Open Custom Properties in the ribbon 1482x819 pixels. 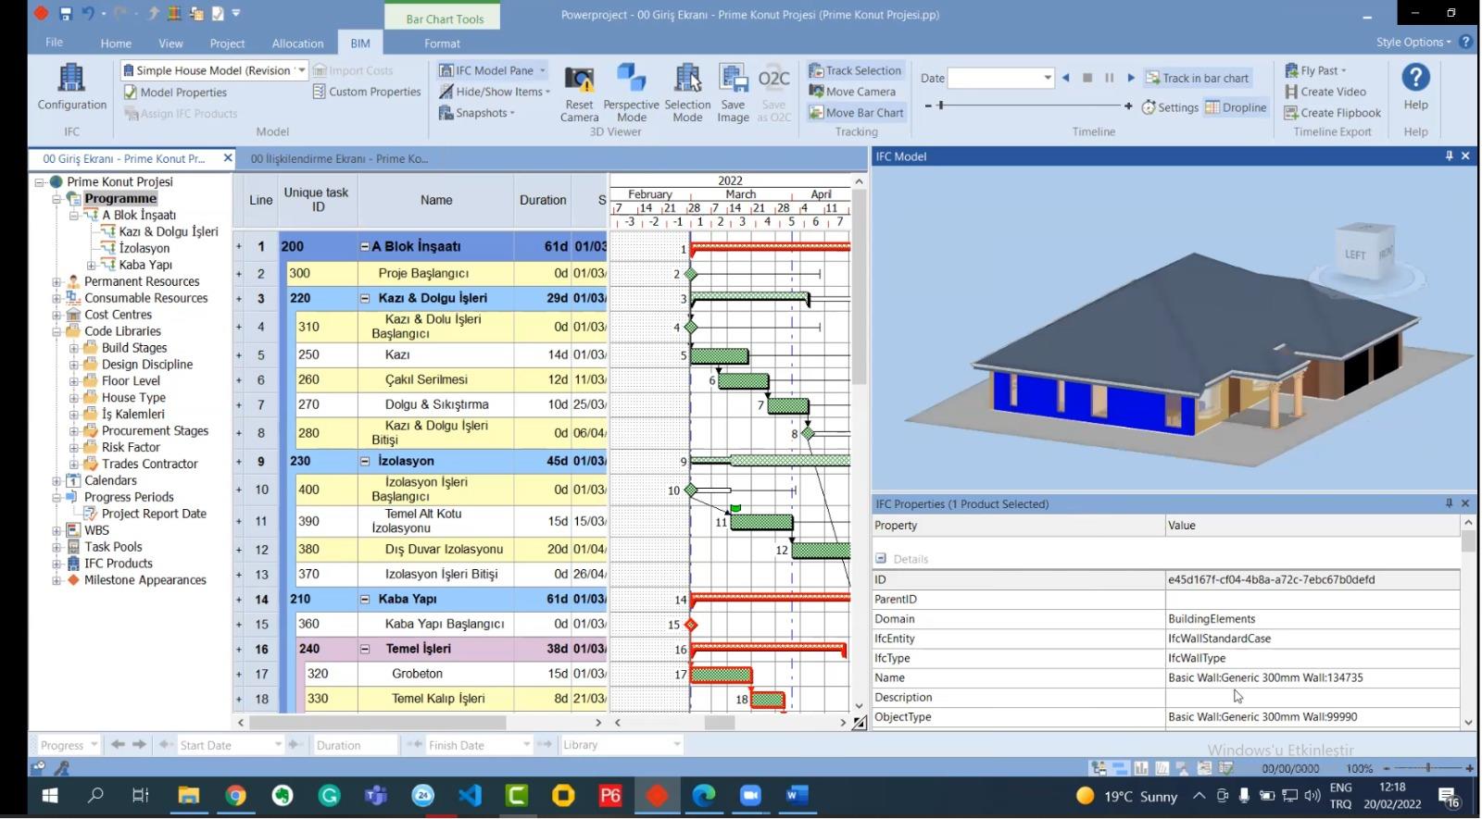point(366,92)
